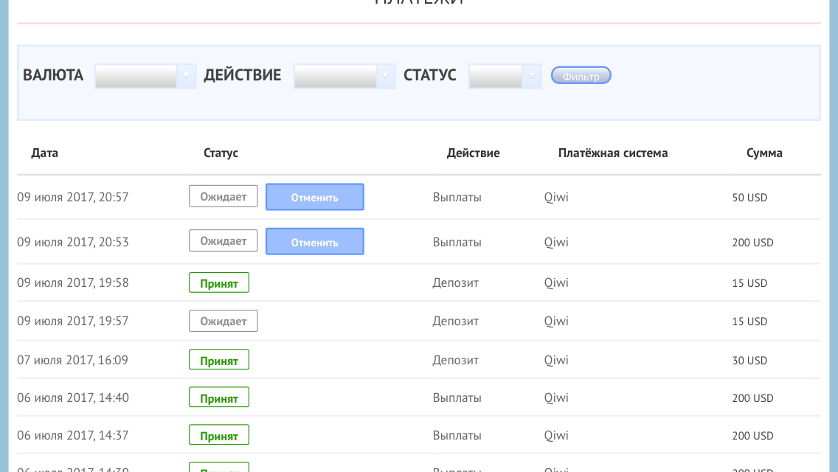Click the Дата column header
838x472 pixels.
(x=44, y=153)
